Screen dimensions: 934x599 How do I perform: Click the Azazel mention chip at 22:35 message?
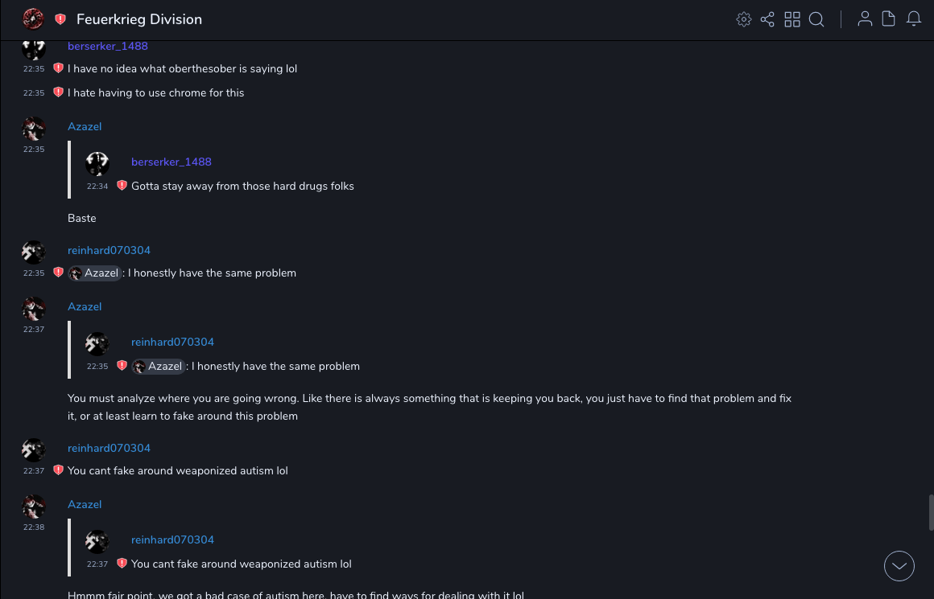click(x=95, y=273)
